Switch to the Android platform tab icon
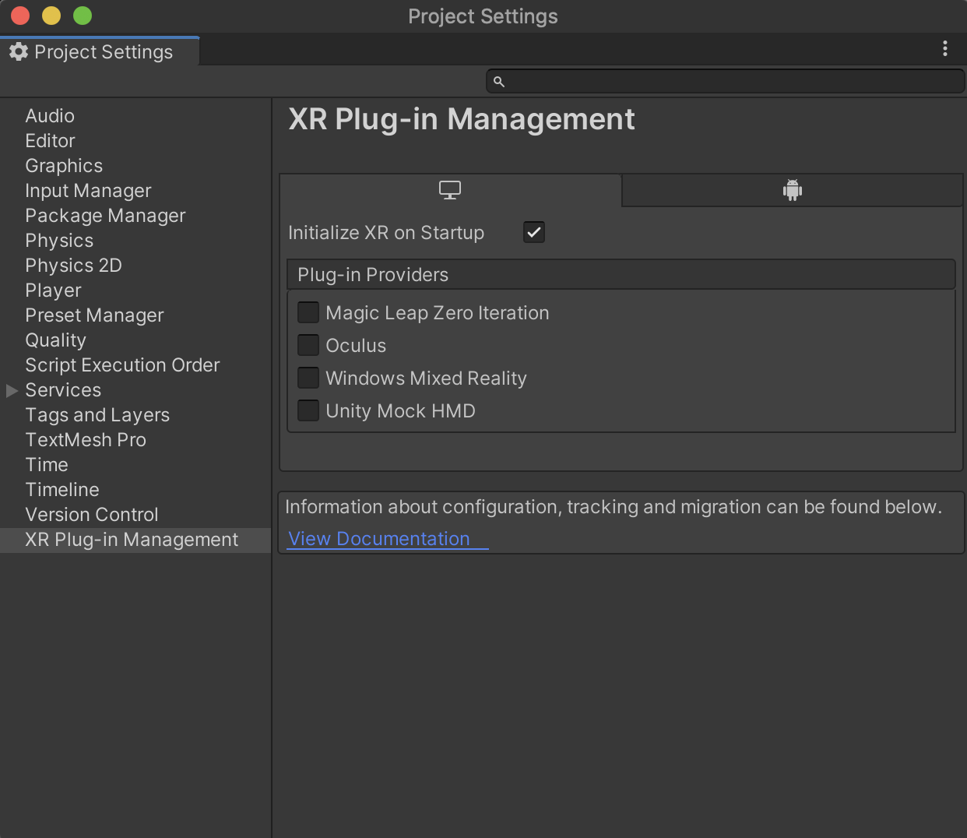This screenshot has height=838, width=967. coord(791,189)
